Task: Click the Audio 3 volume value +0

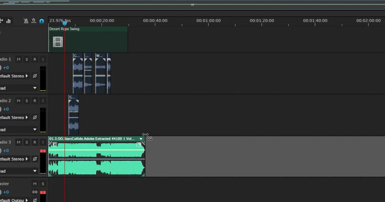Action: click(x=6, y=151)
